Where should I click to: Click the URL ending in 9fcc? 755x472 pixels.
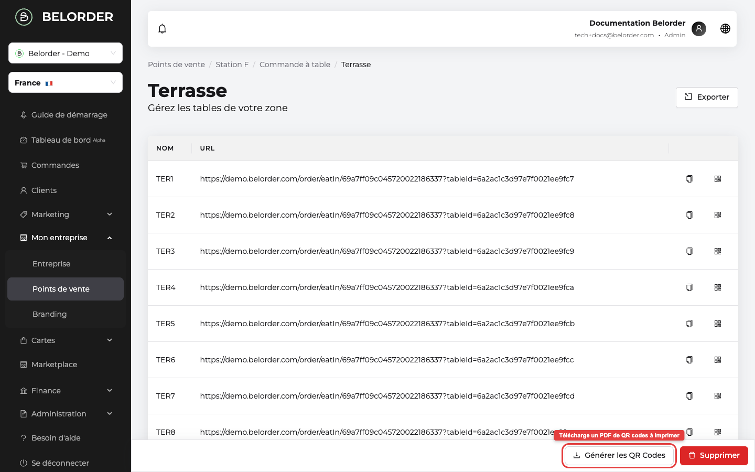(387, 360)
